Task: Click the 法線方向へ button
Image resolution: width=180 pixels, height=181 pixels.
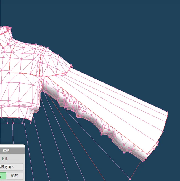Action: 11,167
